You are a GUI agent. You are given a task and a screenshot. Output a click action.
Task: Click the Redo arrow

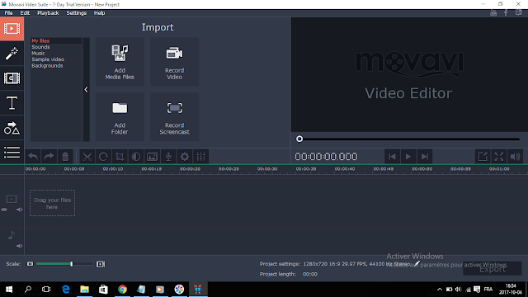pos(49,157)
